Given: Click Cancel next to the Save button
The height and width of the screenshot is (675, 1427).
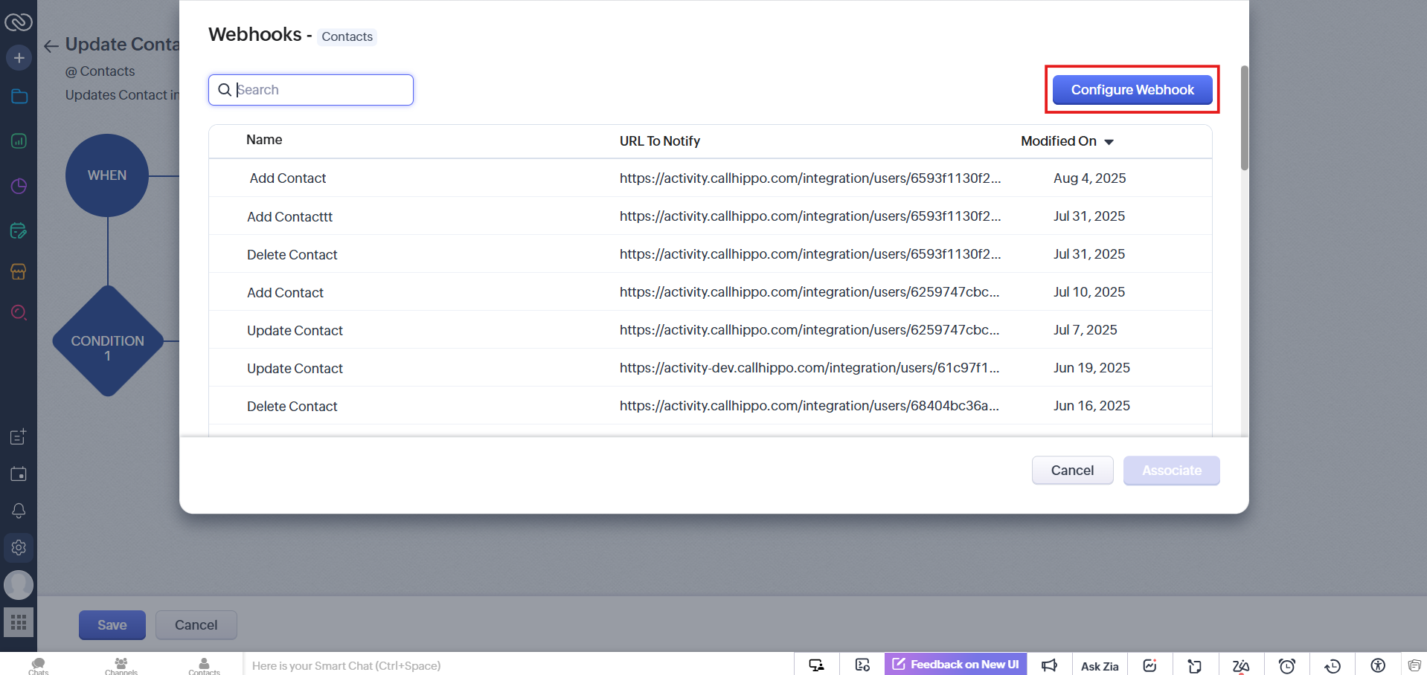Looking at the screenshot, I should click(196, 625).
